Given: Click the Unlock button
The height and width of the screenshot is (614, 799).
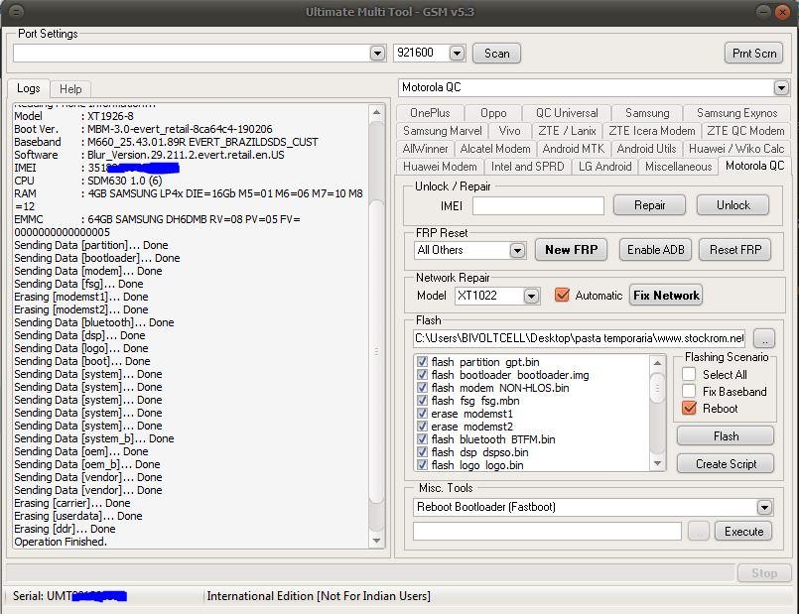Looking at the screenshot, I should tap(732, 205).
